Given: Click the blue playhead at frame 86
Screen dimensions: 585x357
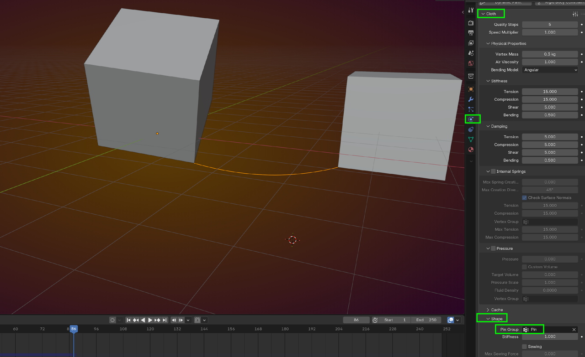Looking at the screenshot, I should coord(74,329).
